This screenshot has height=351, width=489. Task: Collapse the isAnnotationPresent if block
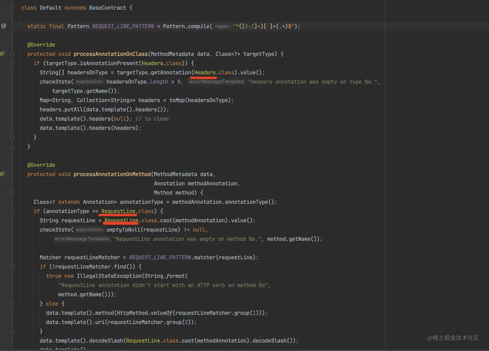(x=13, y=63)
